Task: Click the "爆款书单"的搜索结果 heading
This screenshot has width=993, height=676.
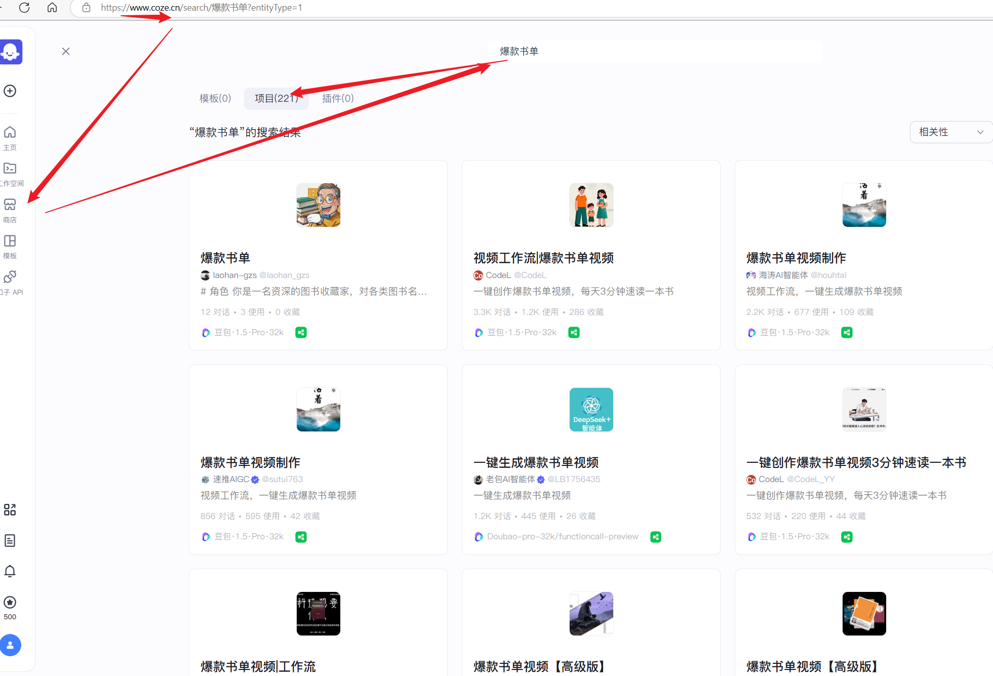Action: coord(245,133)
